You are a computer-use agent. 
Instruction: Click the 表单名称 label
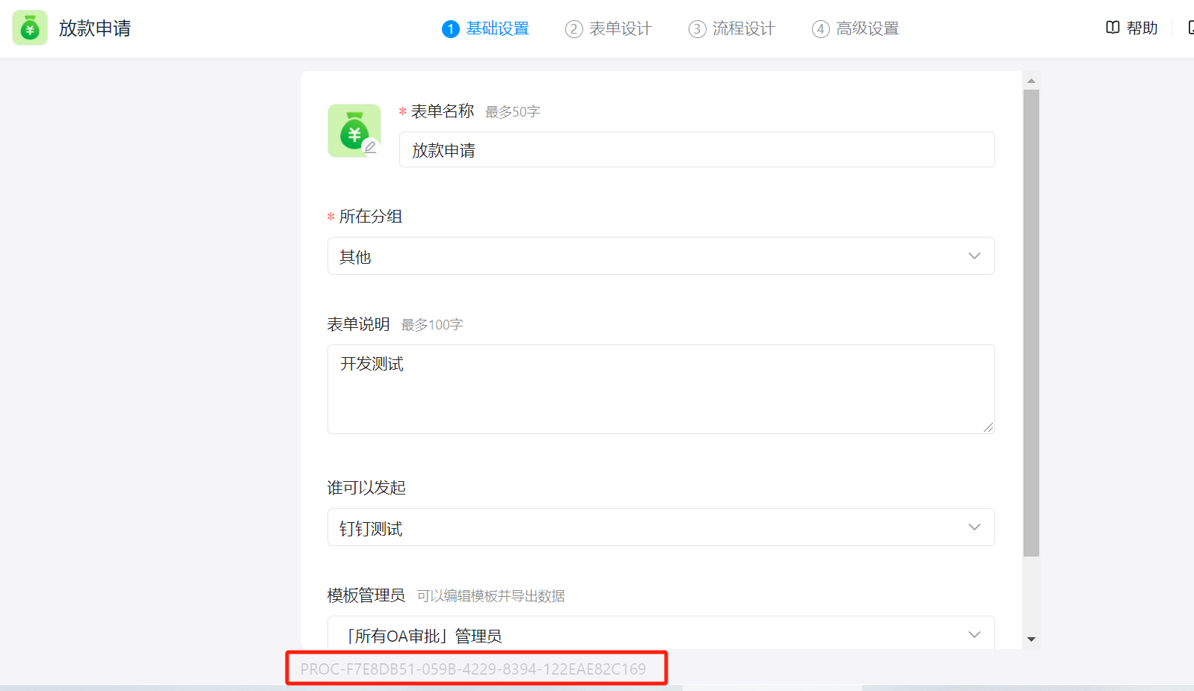click(x=443, y=111)
